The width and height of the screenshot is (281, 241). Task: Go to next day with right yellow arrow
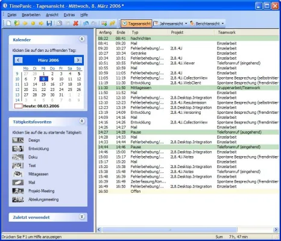point(41,23)
